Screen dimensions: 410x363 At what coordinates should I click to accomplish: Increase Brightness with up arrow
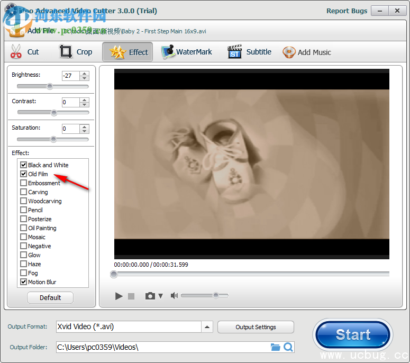(x=84, y=74)
